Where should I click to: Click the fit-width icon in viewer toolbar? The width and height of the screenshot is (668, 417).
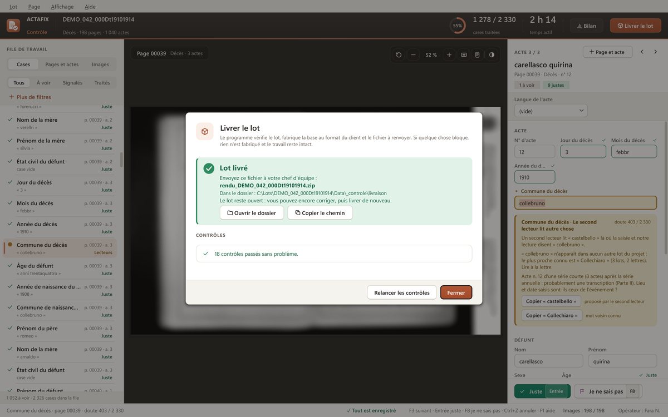point(464,55)
